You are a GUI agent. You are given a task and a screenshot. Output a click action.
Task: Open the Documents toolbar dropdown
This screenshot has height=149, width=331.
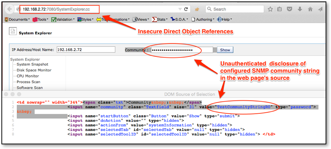17,19
